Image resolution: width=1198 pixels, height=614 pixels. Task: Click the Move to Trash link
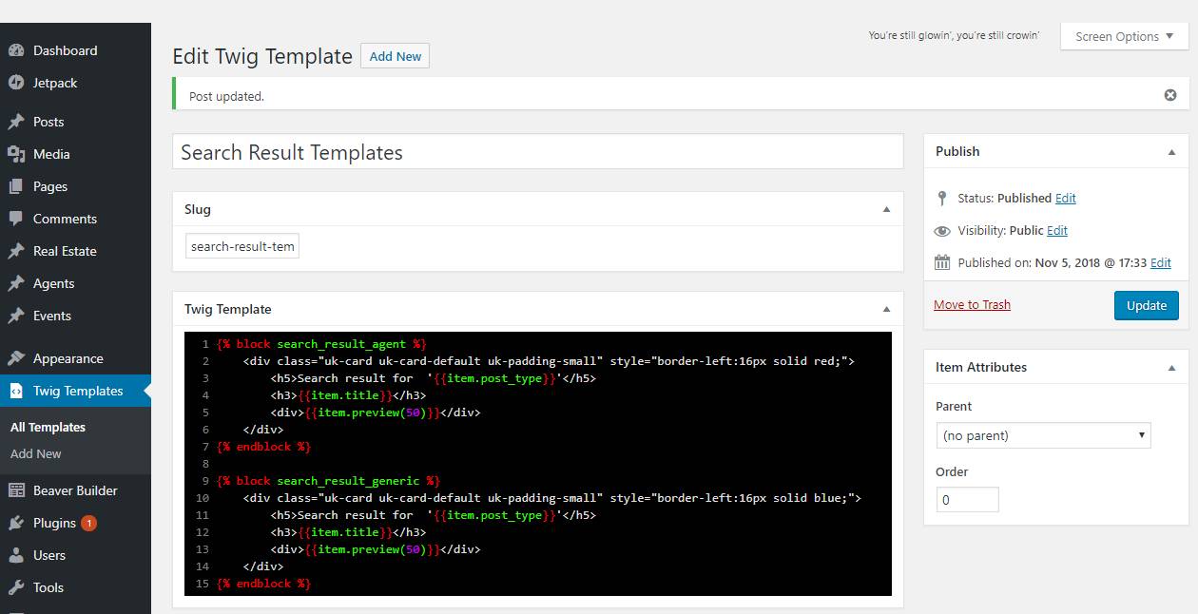point(972,303)
